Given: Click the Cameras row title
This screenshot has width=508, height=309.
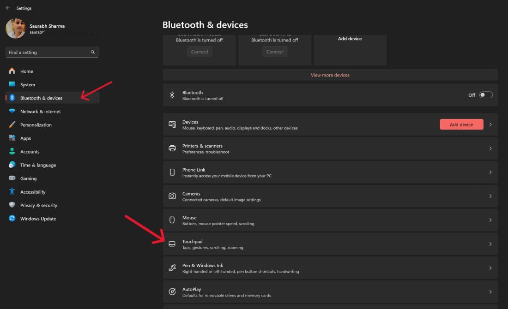Looking at the screenshot, I should [191, 194].
